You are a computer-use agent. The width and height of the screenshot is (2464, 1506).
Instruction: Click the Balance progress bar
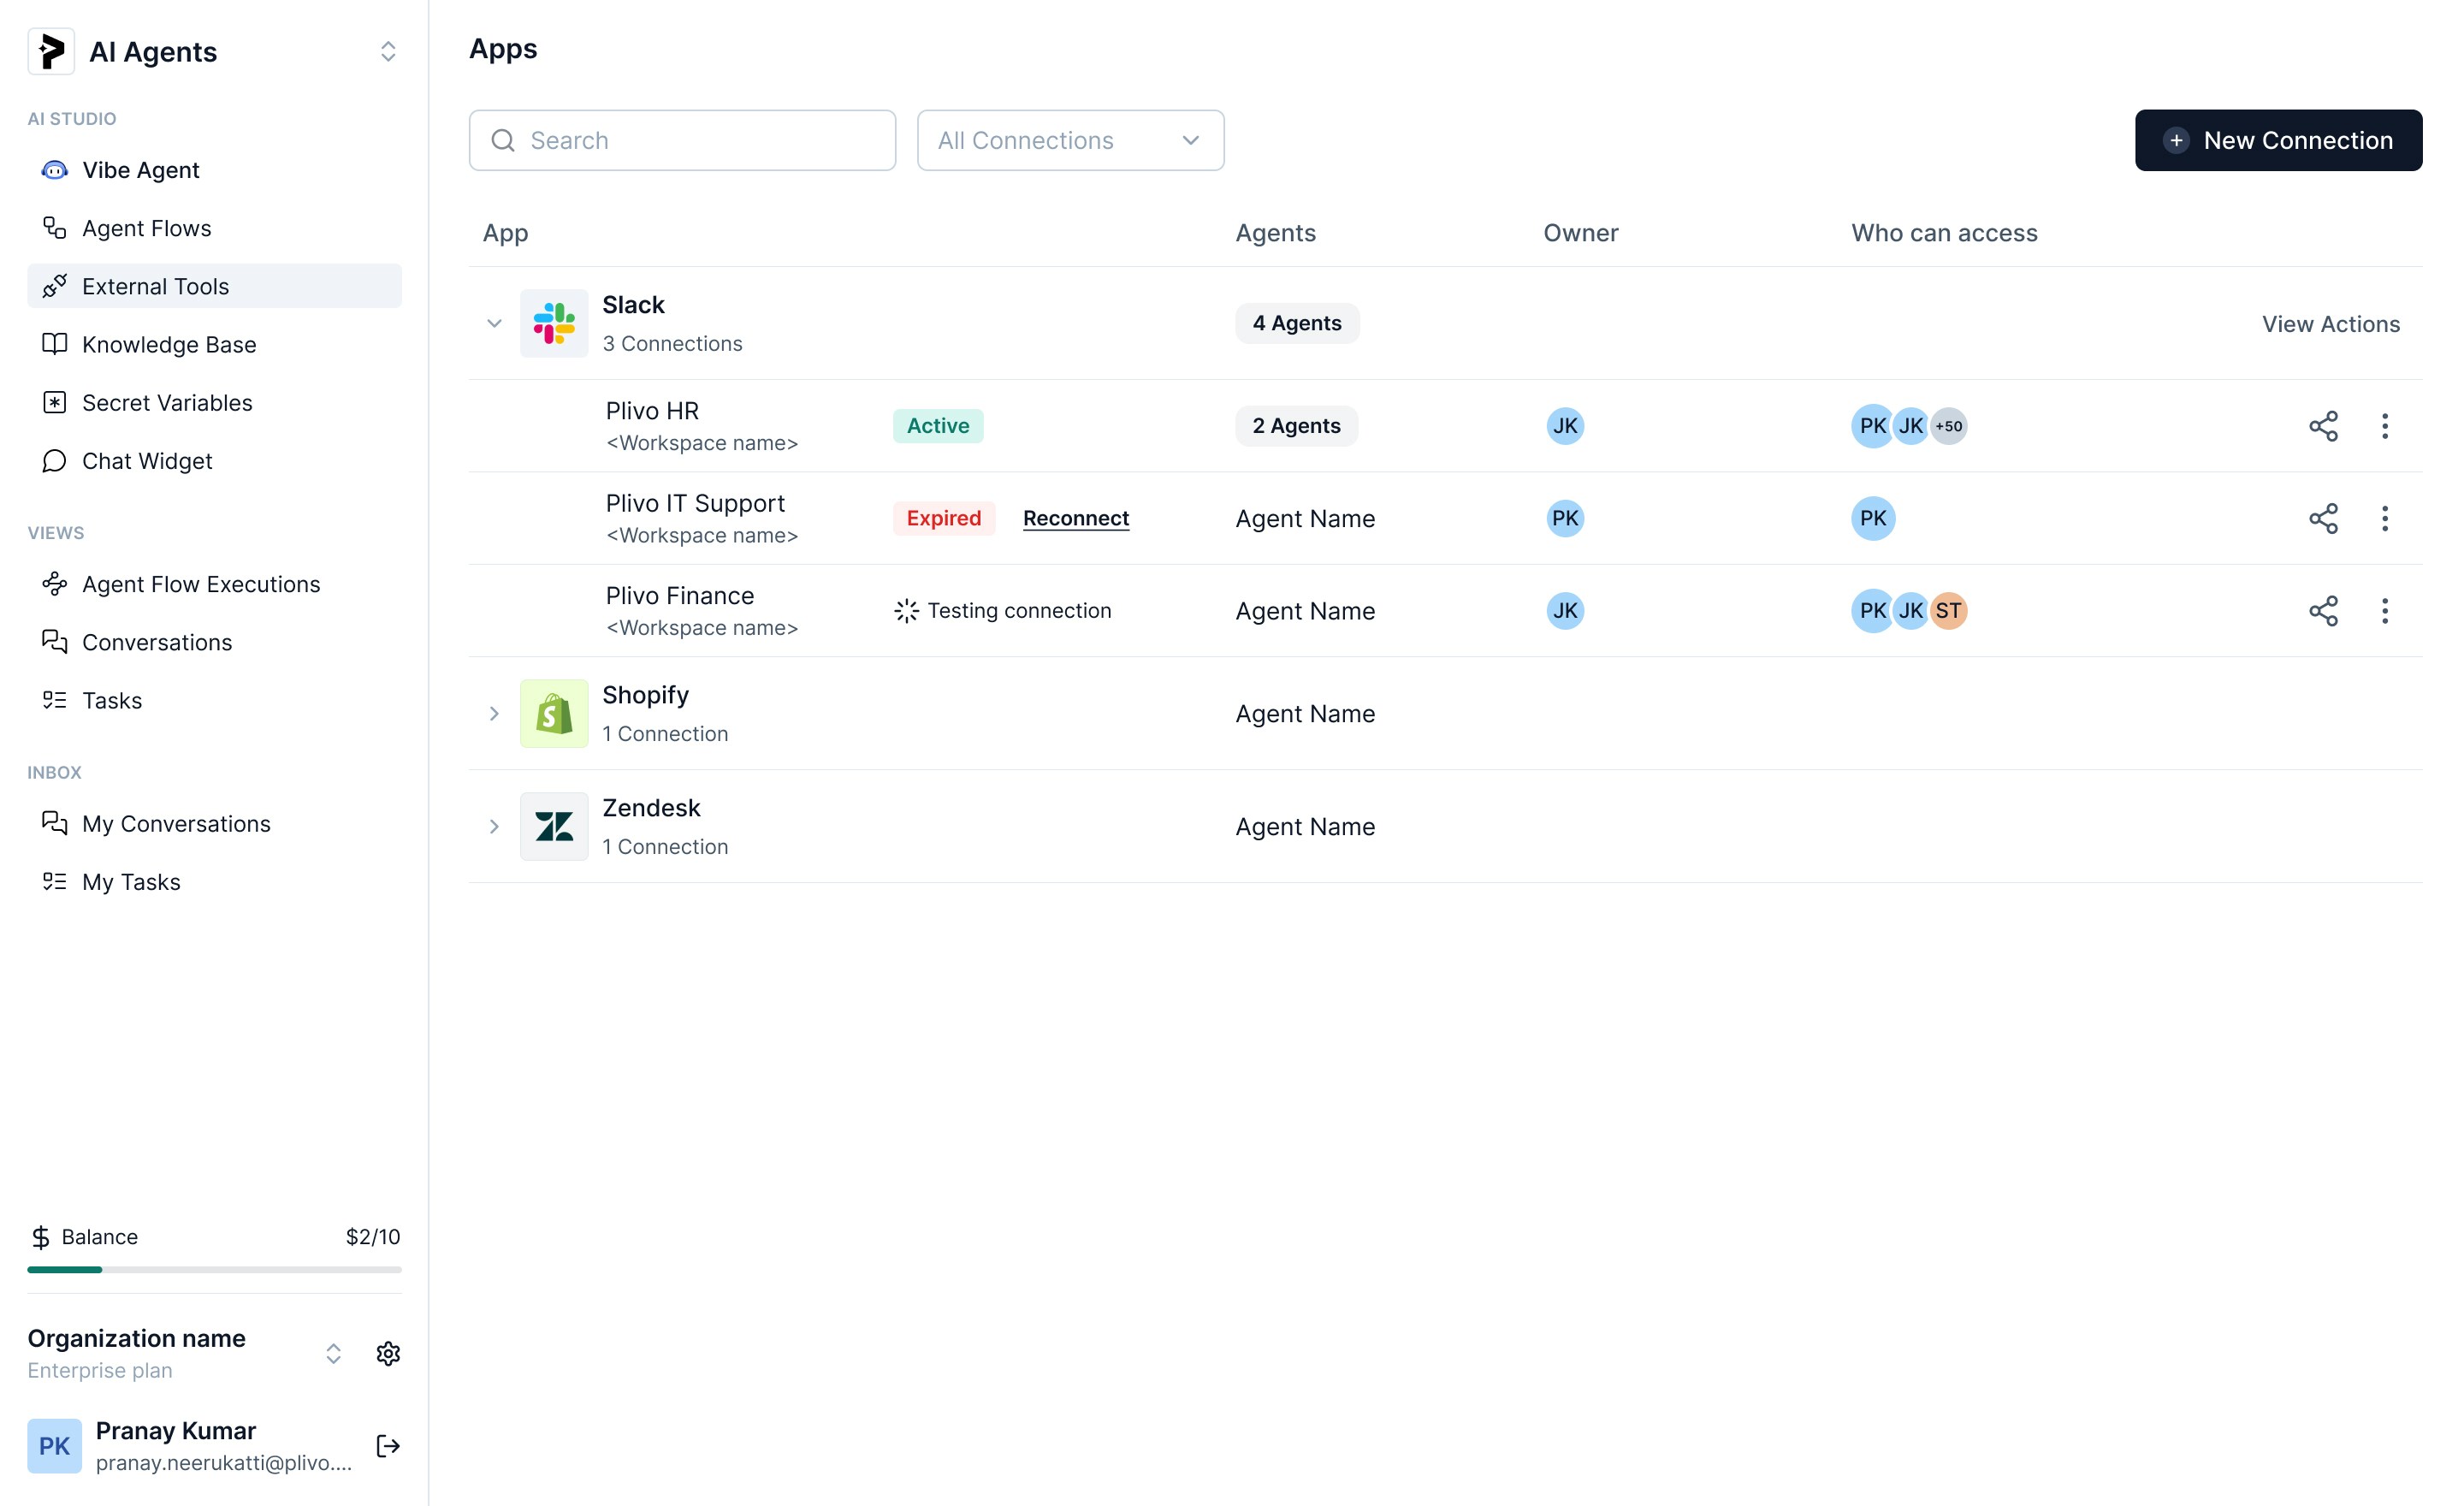pos(214,1270)
